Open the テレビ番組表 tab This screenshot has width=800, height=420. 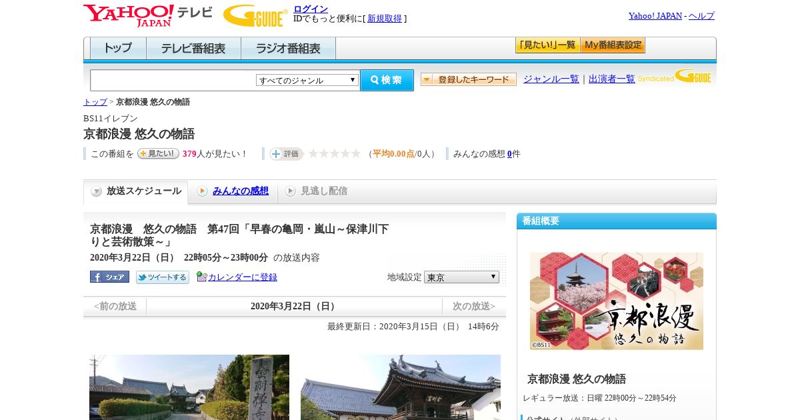click(193, 49)
